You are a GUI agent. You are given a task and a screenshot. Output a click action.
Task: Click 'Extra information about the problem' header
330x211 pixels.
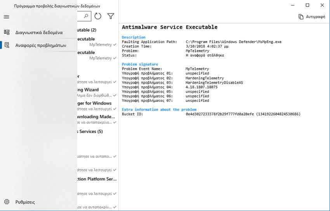point(159,110)
